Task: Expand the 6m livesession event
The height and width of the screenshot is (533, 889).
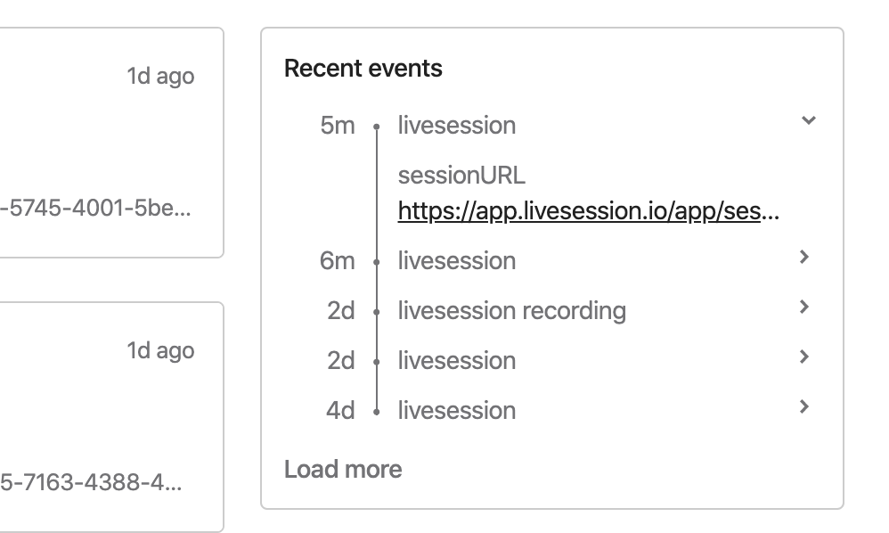Action: (x=803, y=258)
